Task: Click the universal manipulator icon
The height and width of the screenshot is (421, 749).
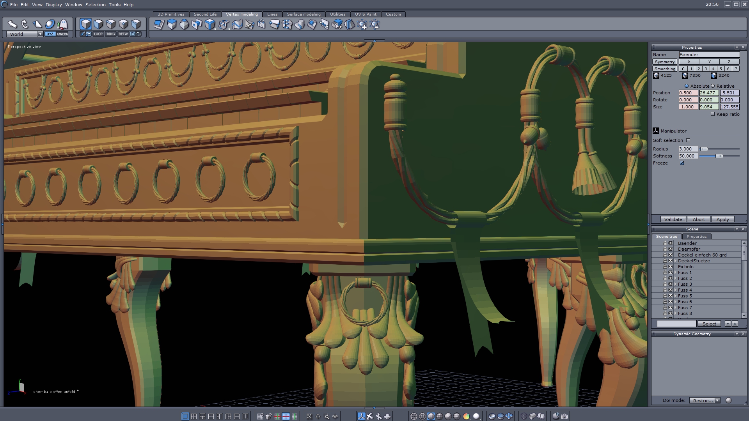Action: click(x=50, y=24)
